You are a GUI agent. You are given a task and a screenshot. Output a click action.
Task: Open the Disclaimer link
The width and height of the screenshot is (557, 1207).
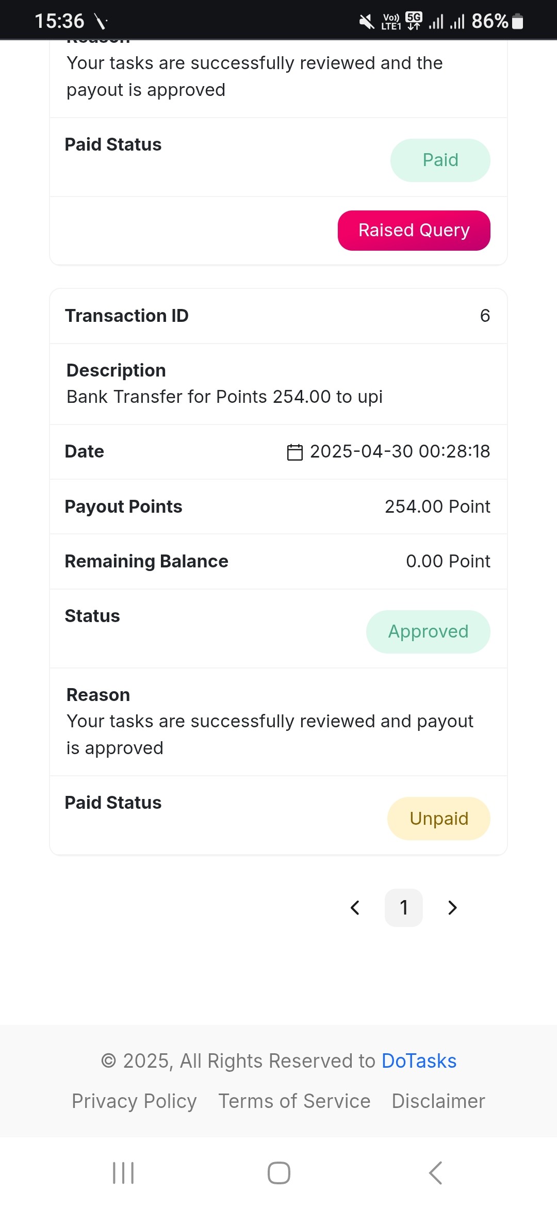pos(438,1101)
